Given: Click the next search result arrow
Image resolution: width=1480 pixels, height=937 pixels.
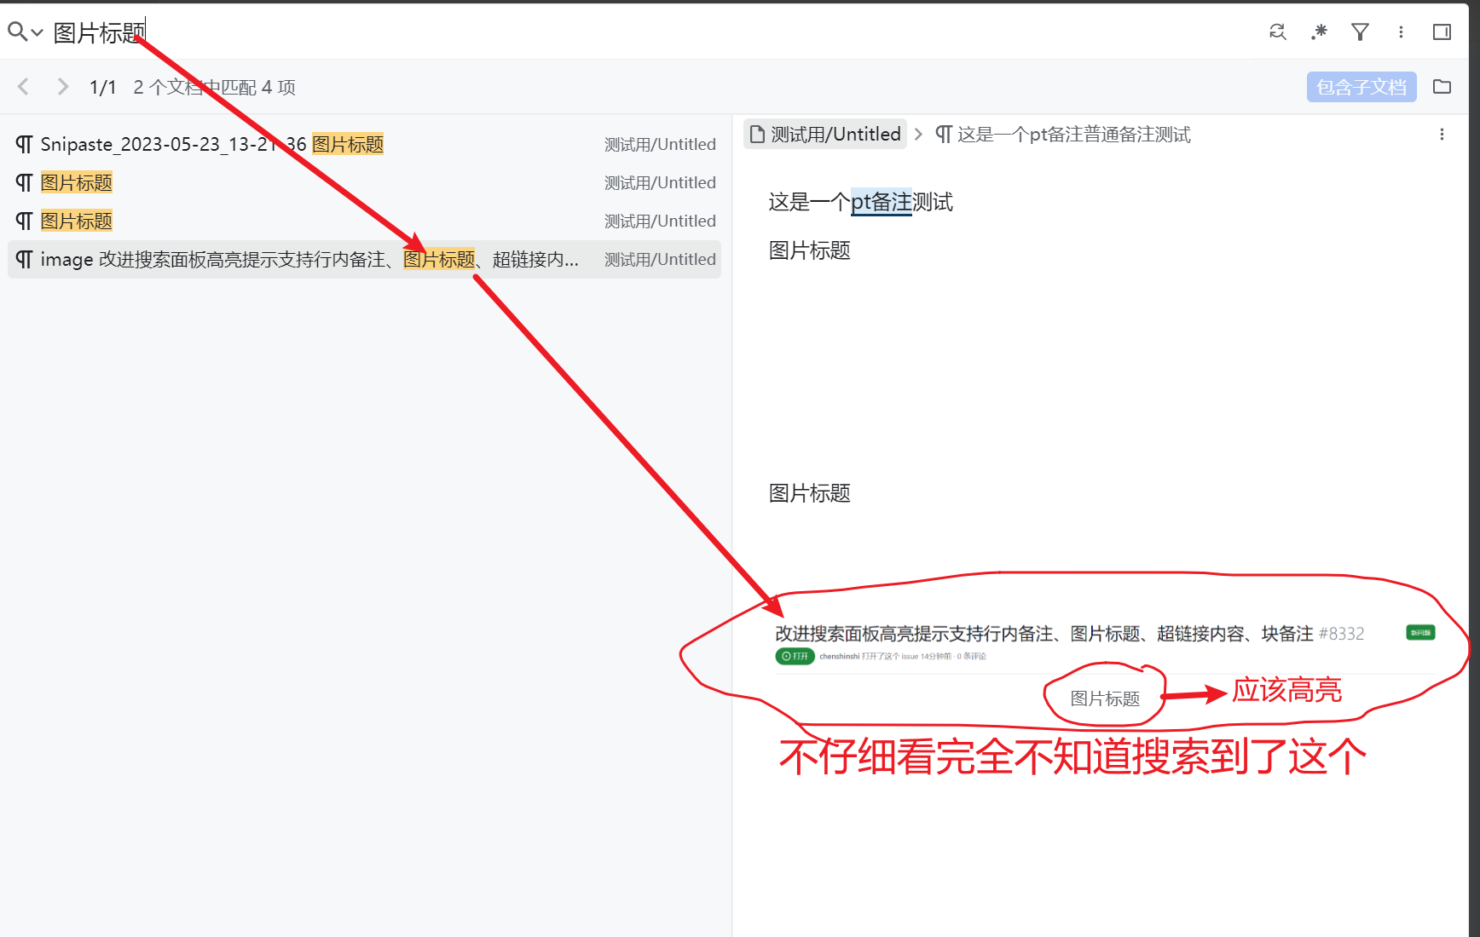Looking at the screenshot, I should (61, 86).
